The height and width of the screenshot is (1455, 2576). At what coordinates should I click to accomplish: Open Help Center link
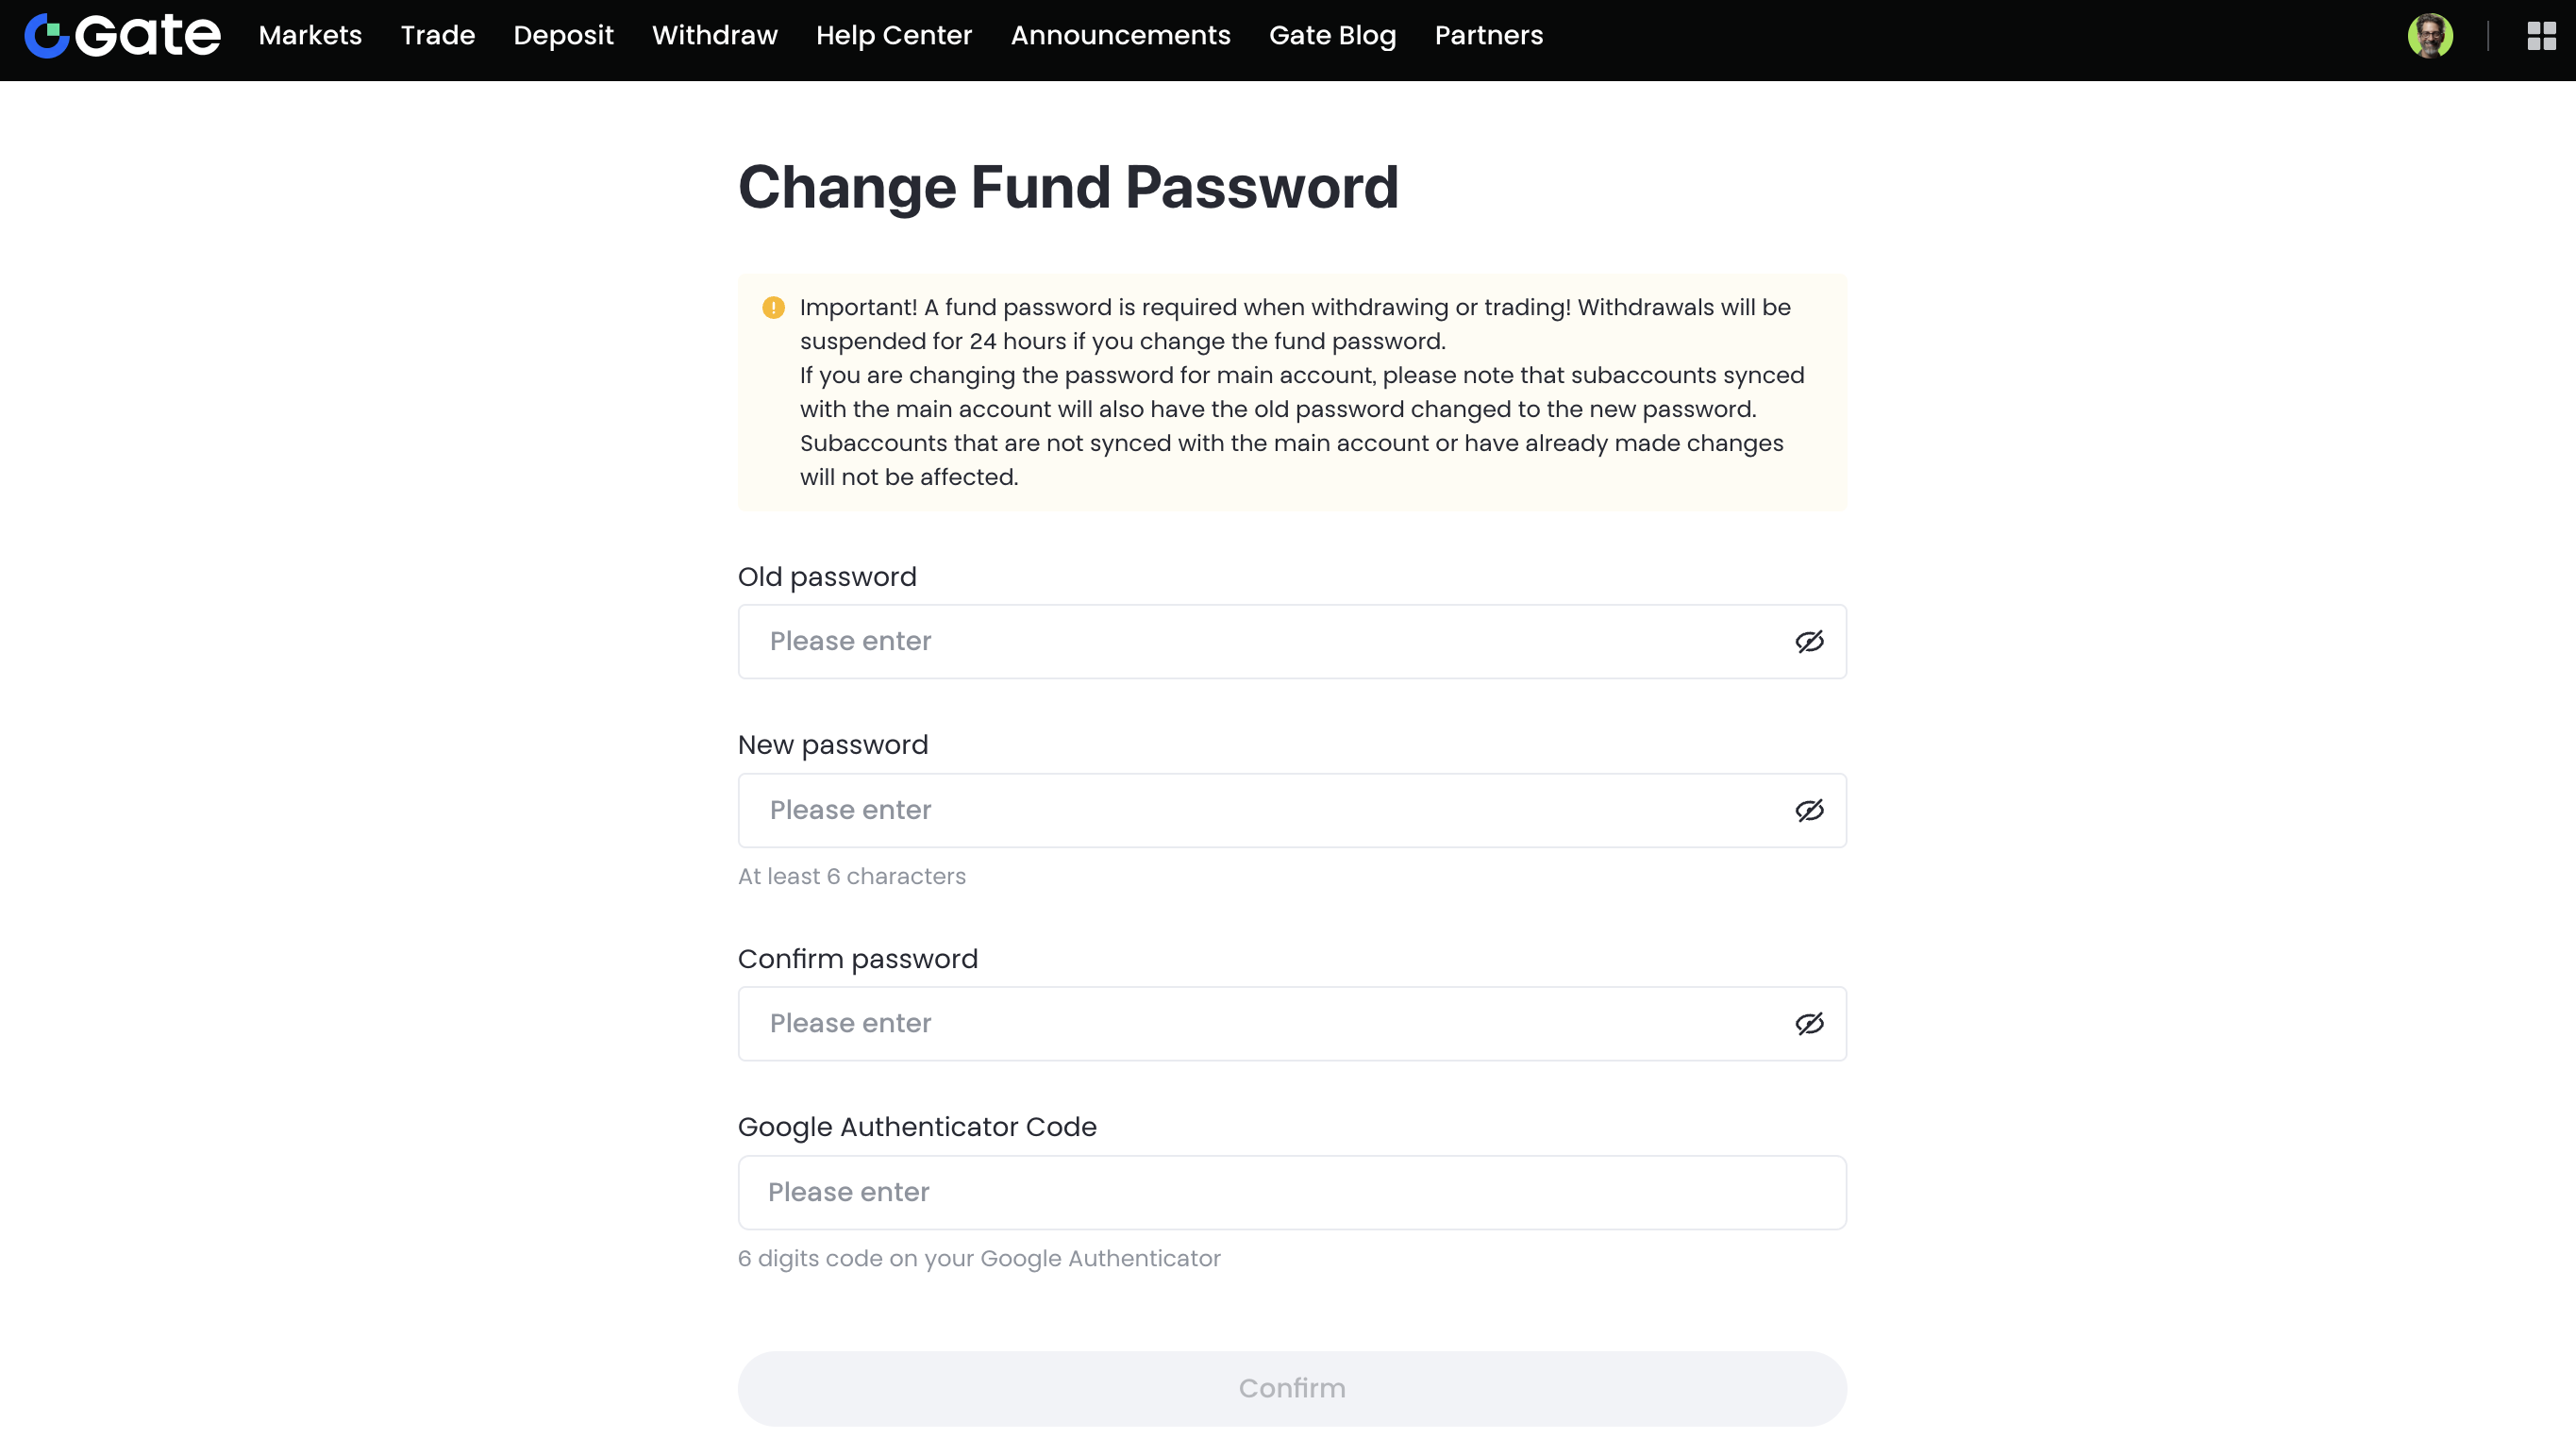click(894, 36)
